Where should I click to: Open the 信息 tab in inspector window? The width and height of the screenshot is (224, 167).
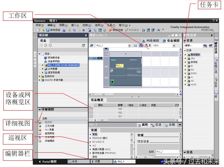coord(156,125)
